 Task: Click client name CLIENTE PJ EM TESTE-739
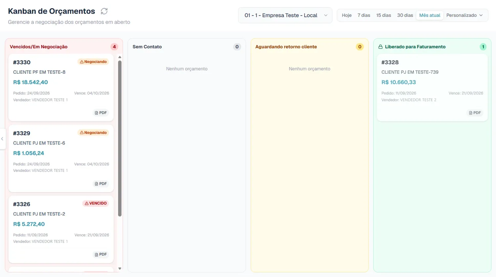click(410, 72)
